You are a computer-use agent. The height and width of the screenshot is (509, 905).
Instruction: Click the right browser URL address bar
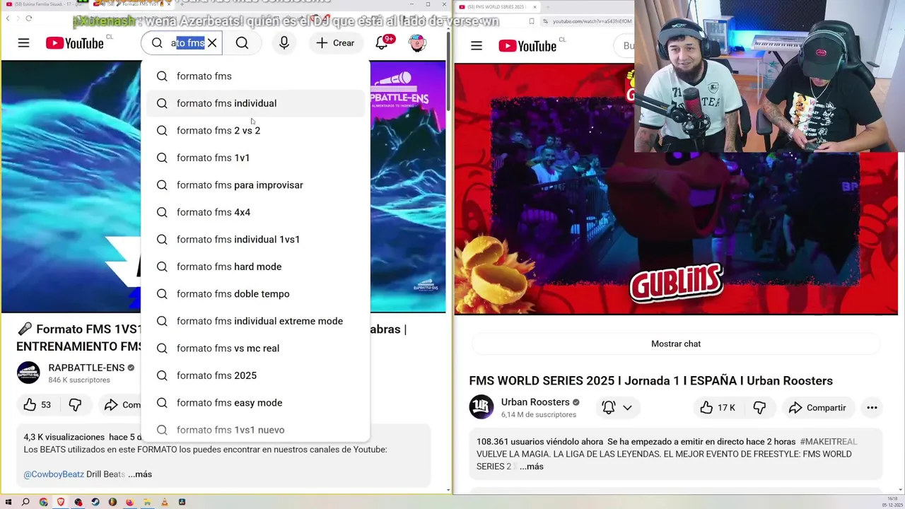[590, 21]
